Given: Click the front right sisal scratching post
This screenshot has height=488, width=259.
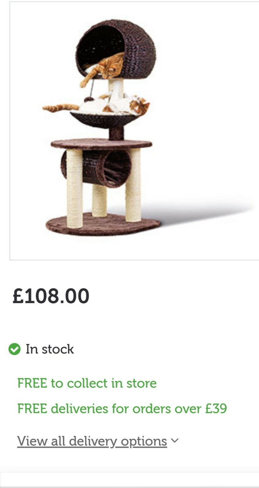Looking at the screenshot, I should click(x=133, y=185).
